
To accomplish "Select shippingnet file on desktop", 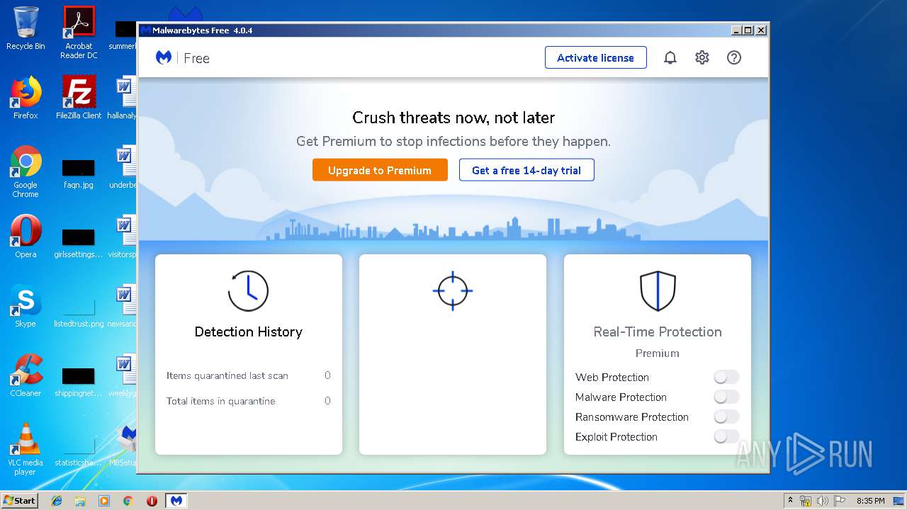I will coord(79,381).
